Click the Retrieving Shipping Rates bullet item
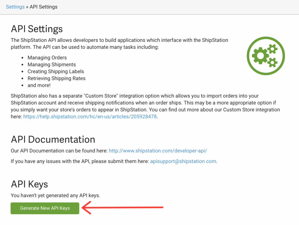This screenshot has width=299, height=225. coord(56,78)
